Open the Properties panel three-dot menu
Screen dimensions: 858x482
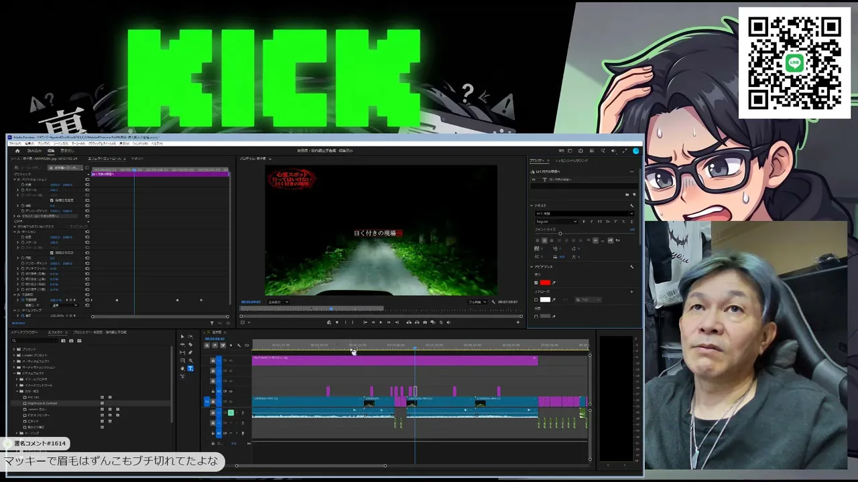[631, 172]
